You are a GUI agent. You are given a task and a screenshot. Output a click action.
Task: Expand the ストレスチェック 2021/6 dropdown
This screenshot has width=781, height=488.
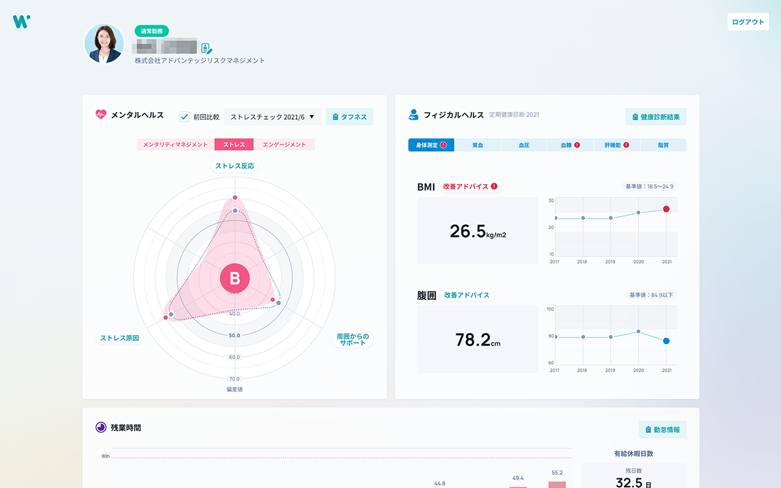click(x=272, y=117)
